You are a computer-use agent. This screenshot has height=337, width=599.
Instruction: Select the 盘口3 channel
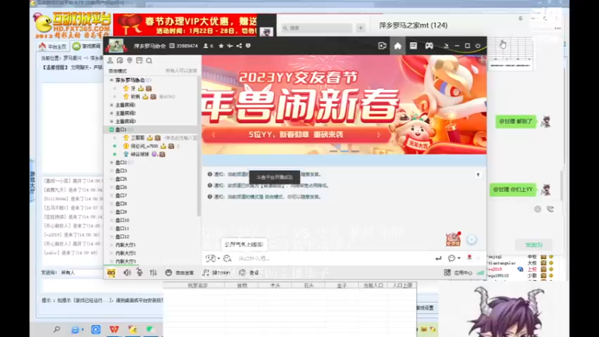[121, 171]
